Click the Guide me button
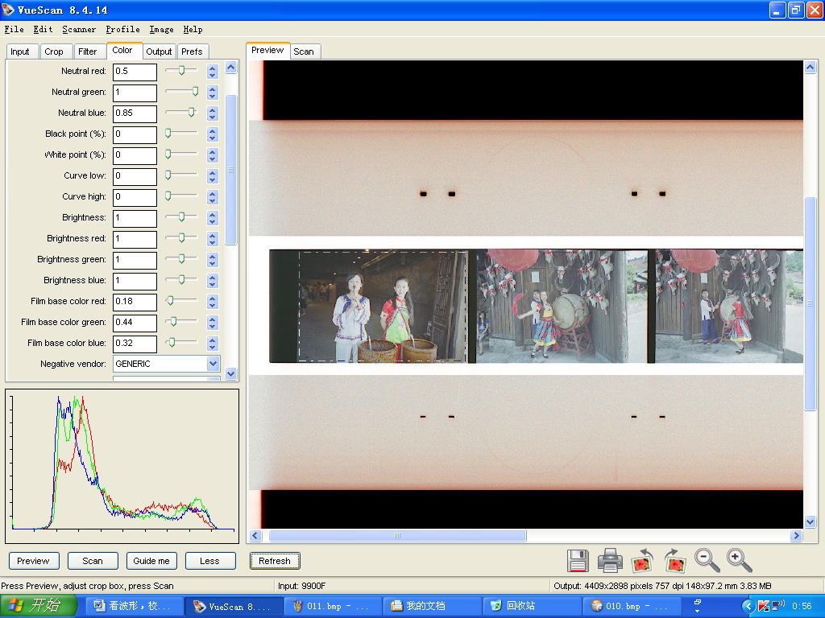This screenshot has height=618, width=825. point(151,561)
